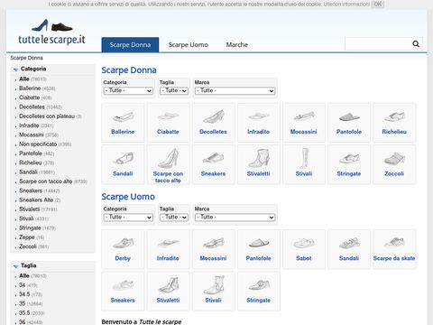Filter sidebar by Zoccoli category
433x325 pixels.
pos(28,246)
